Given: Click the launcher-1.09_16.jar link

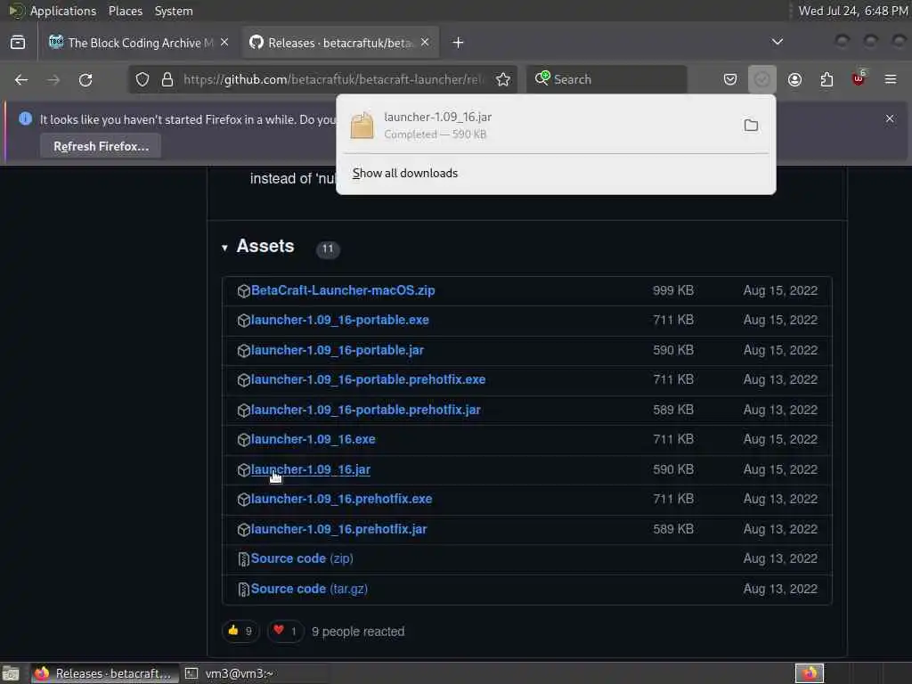Looking at the screenshot, I should (311, 469).
